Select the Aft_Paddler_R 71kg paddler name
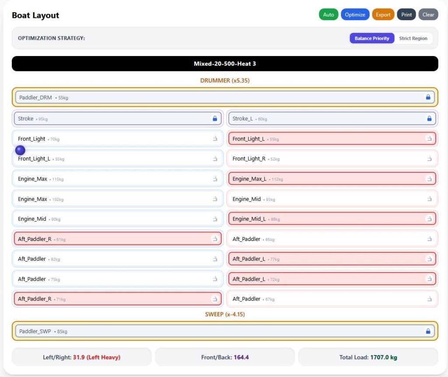Image resolution: width=448 pixels, height=377 pixels. (x=35, y=299)
